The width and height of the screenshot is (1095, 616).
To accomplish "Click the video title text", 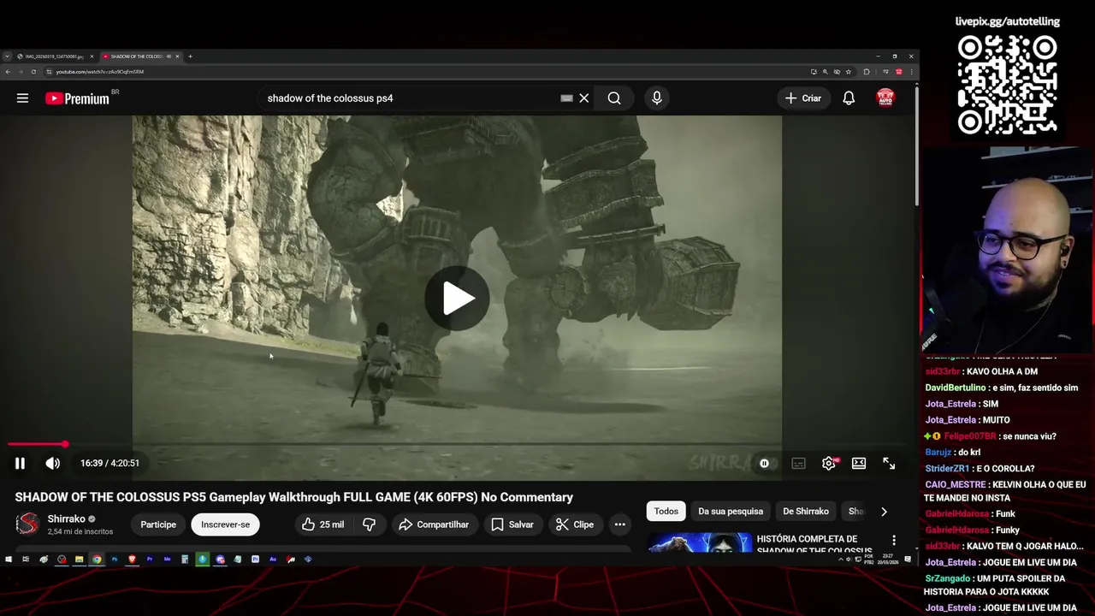I will pyautogui.click(x=293, y=498).
